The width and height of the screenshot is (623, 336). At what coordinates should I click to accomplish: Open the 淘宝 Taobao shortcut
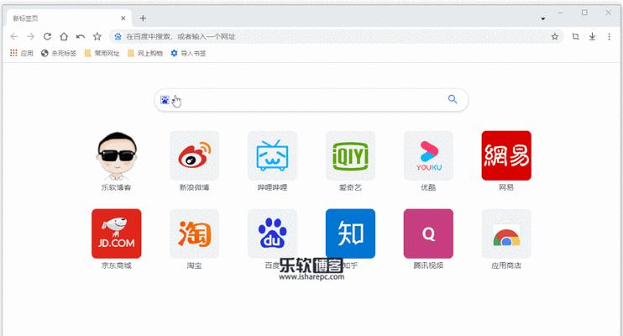coord(194,234)
